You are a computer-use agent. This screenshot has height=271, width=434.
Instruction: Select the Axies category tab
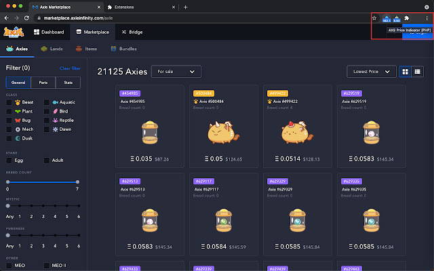pyautogui.click(x=17, y=49)
